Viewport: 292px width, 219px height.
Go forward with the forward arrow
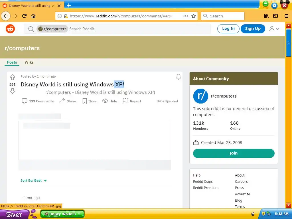point(15,16)
